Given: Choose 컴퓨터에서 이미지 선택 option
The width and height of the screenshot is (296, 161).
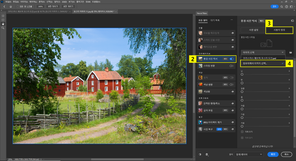Looking at the screenshot, I should (263, 64).
